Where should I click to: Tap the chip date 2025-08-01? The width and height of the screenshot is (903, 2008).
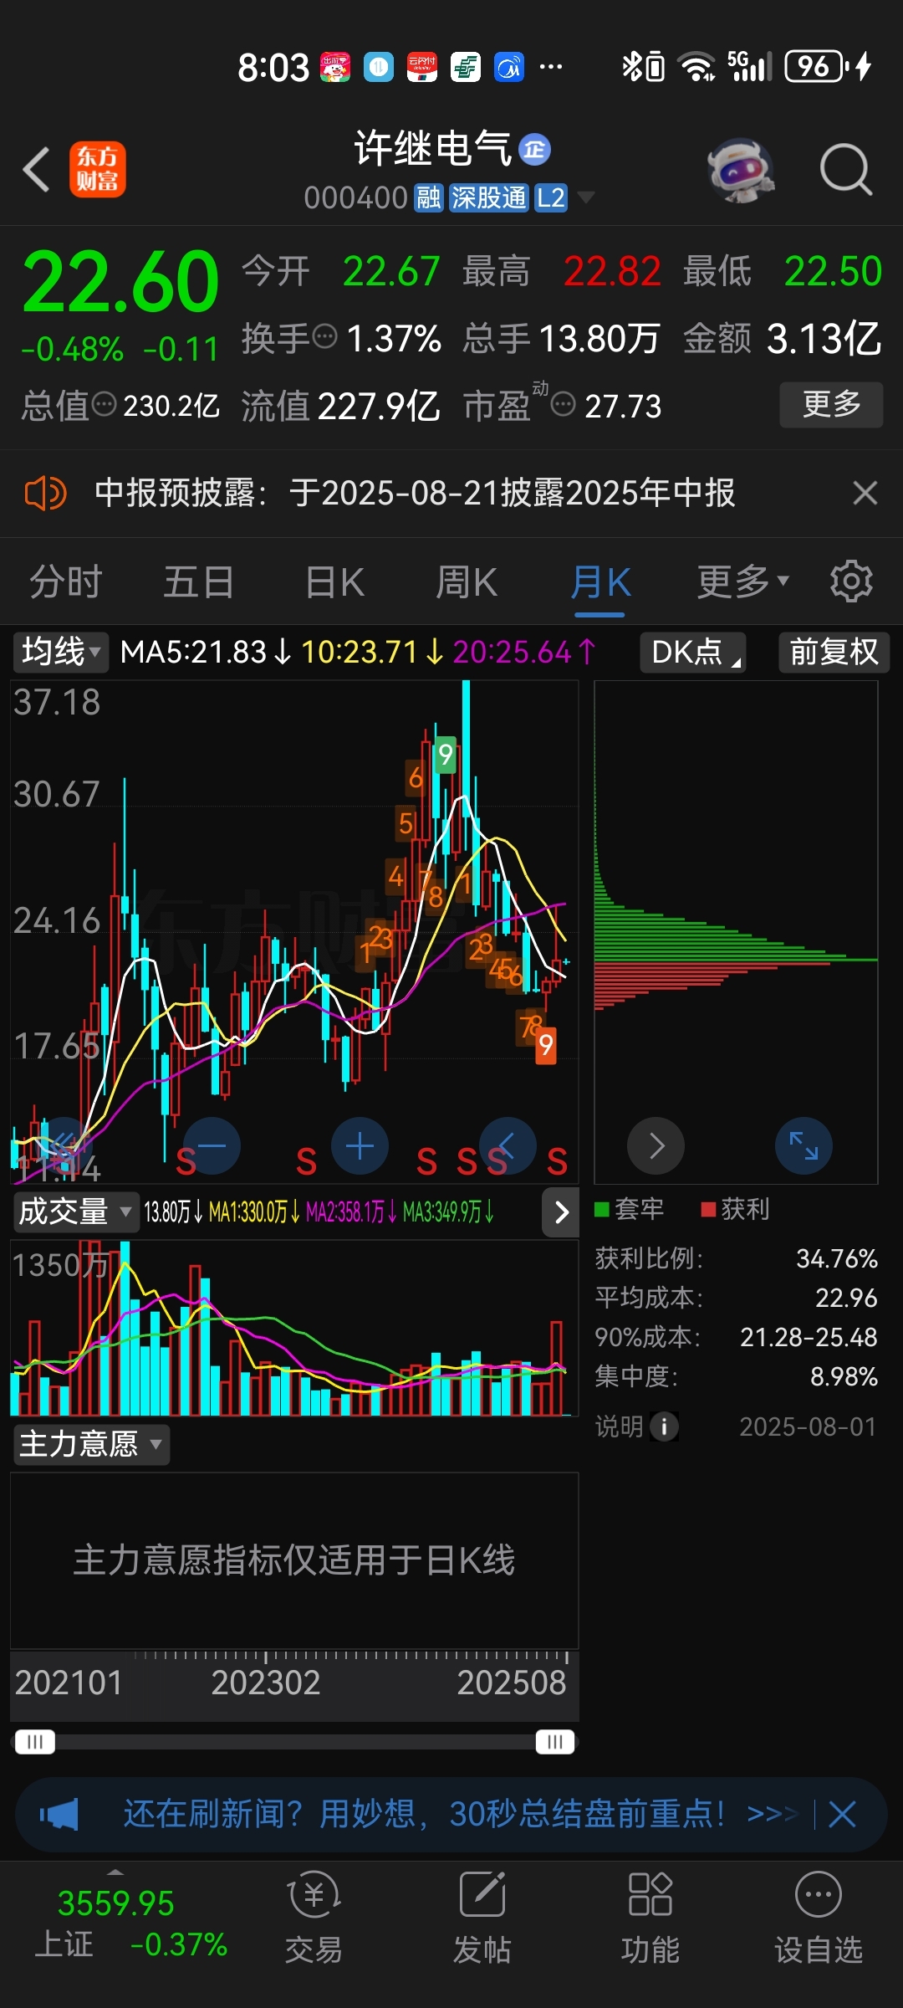tap(808, 1427)
